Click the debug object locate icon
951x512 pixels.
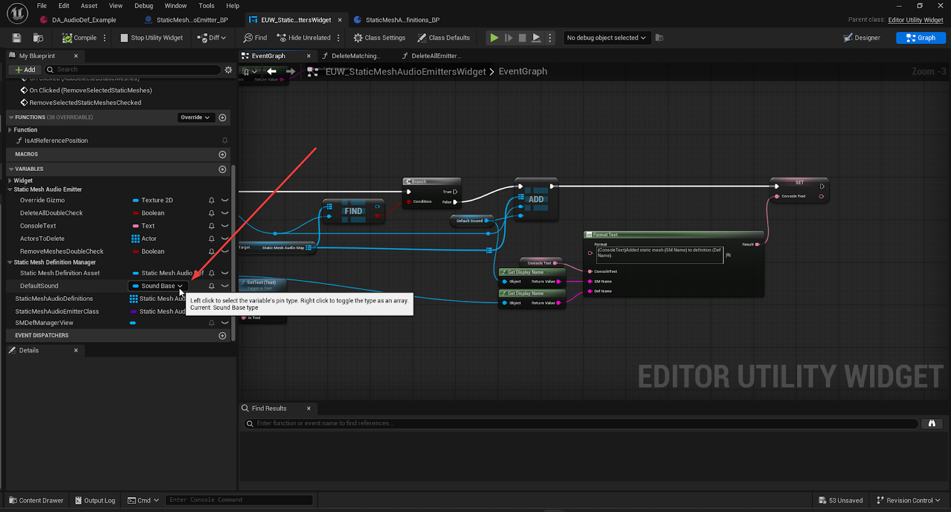pyautogui.click(x=659, y=37)
